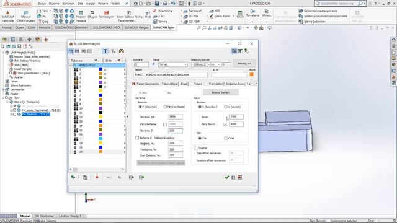397x223 pixels.
Task: Open the Pencere menu
Action: pyautogui.click(x=103, y=4)
